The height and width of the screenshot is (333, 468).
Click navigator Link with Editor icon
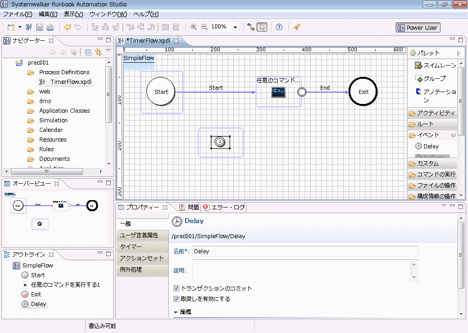coord(98,52)
